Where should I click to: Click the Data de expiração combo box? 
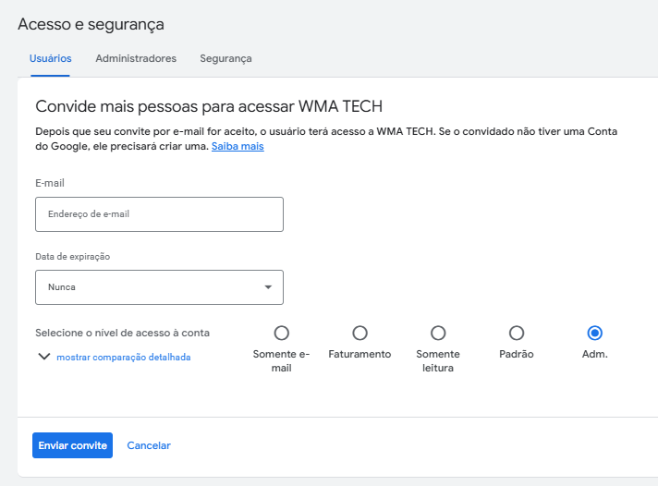tap(160, 287)
